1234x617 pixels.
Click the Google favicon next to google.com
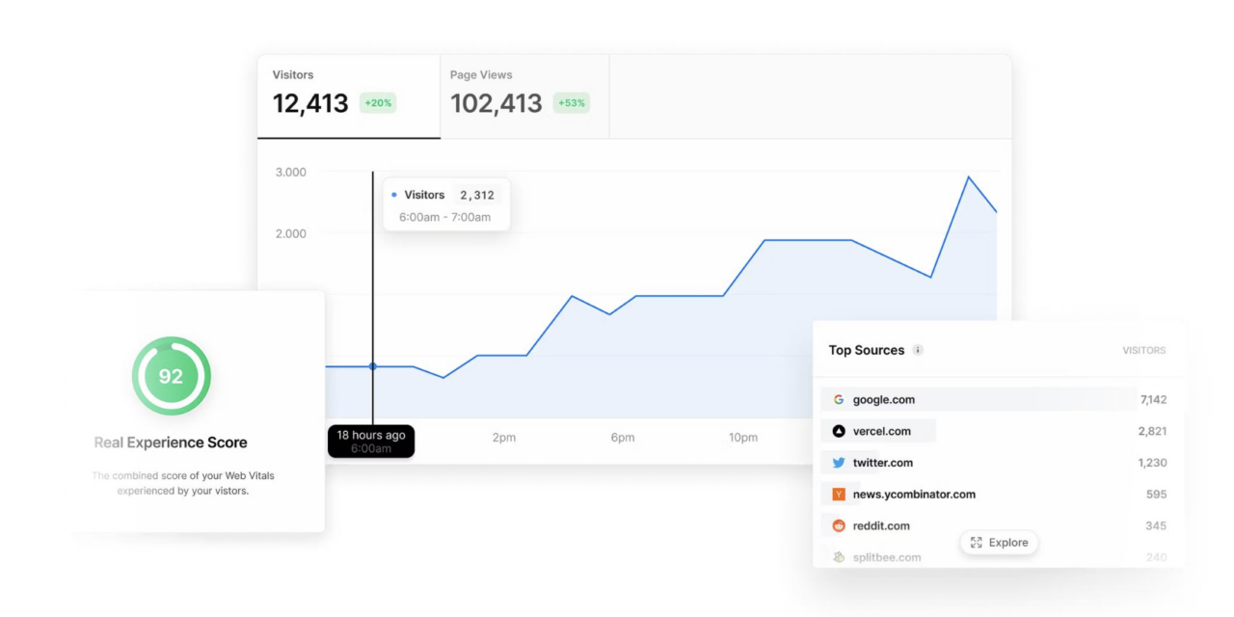[840, 398]
